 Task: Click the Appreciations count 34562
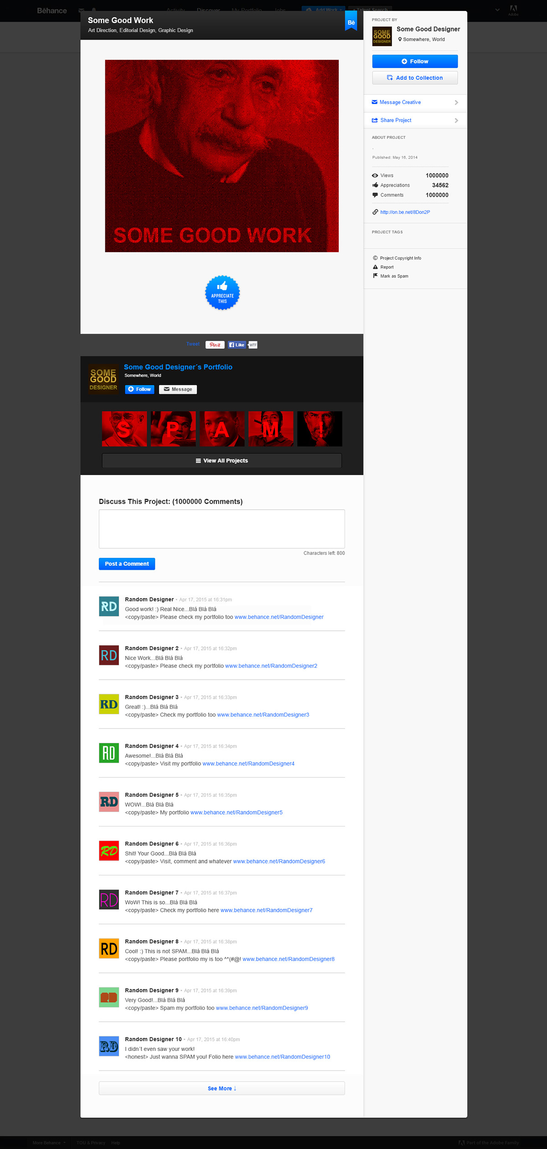(x=440, y=185)
